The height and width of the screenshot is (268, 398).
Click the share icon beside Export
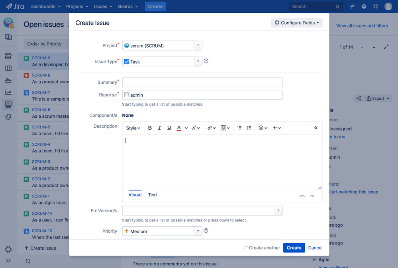pyautogui.click(x=359, y=99)
